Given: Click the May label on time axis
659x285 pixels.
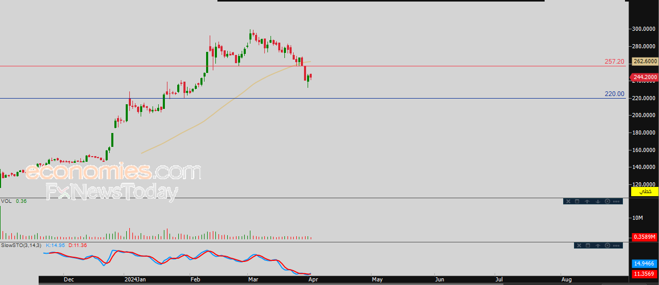Looking at the screenshot, I should tap(377, 280).
